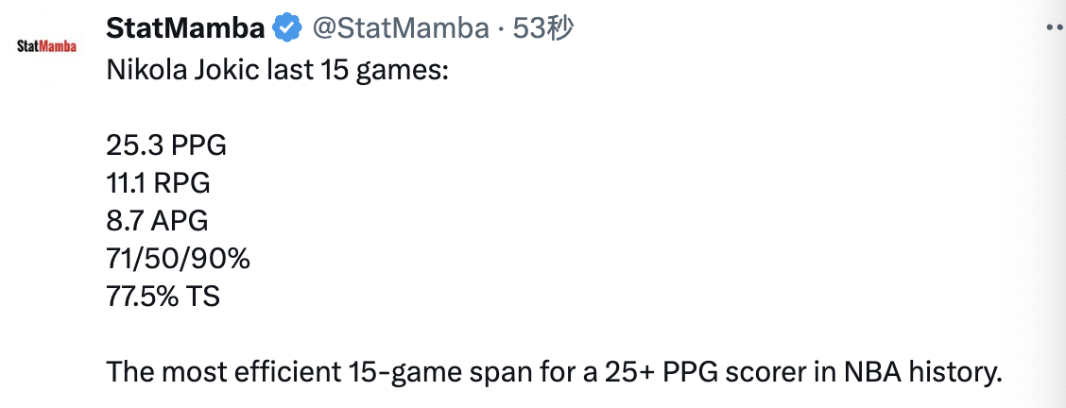
Task: Click the 77.5% TS line
Action: (163, 297)
